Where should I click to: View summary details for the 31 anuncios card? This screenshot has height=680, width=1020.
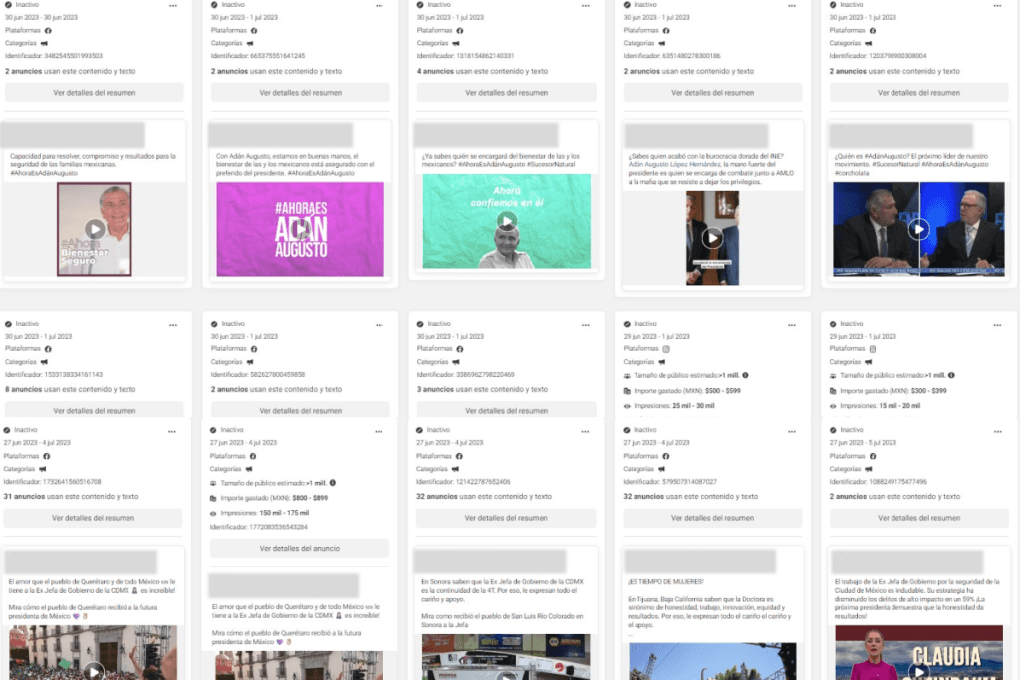pyautogui.click(x=93, y=518)
